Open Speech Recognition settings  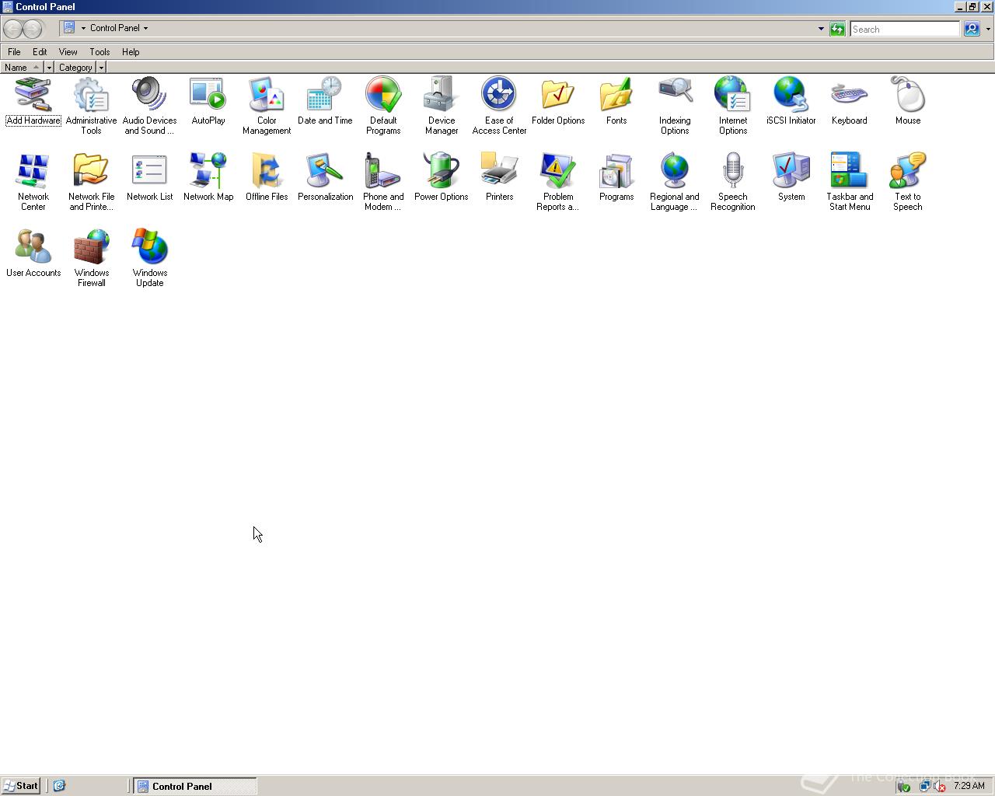[x=733, y=182]
